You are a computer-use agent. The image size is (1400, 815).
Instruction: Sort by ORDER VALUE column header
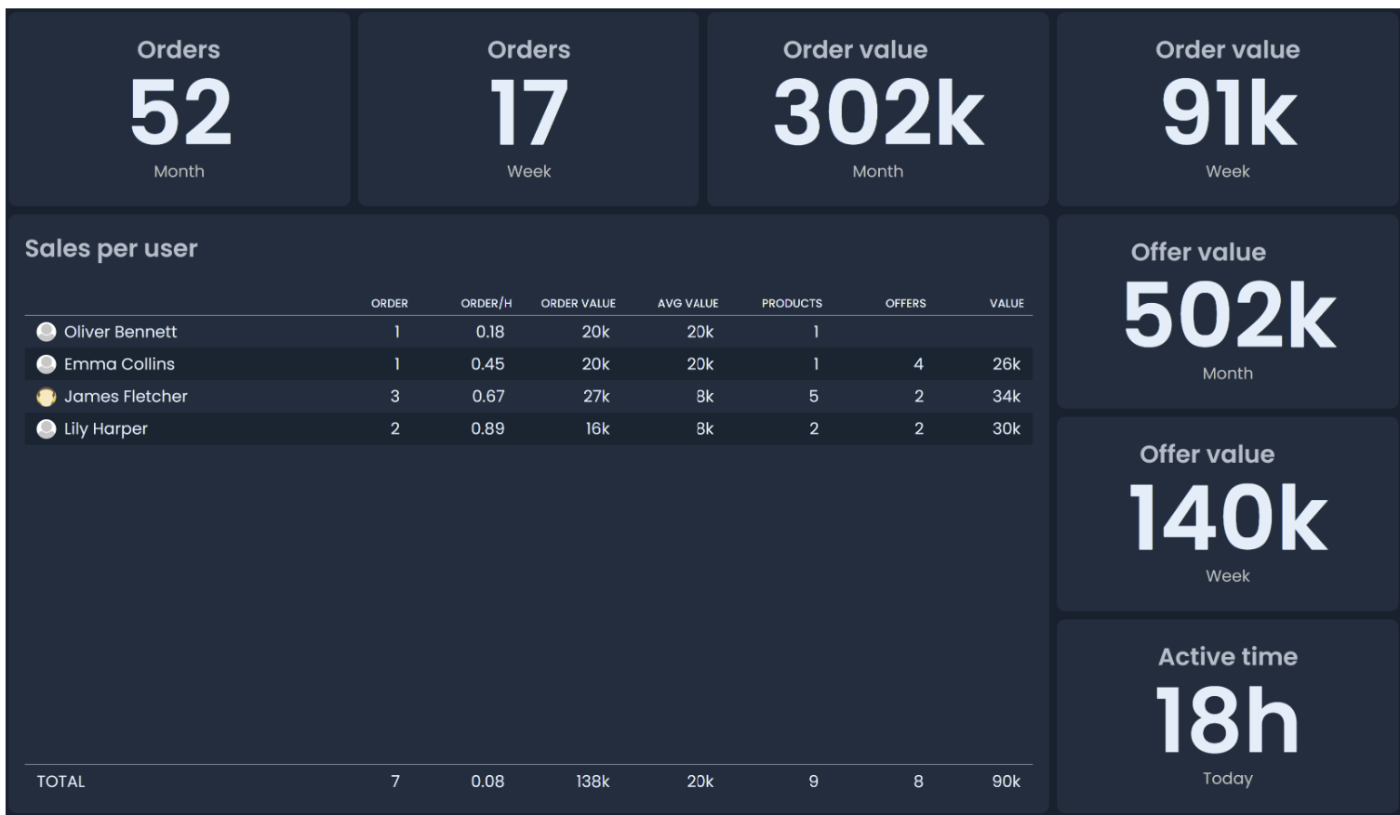(x=578, y=303)
